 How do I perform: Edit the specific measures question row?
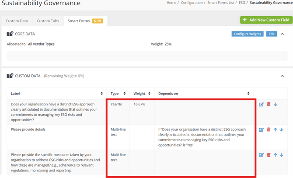click(261, 155)
